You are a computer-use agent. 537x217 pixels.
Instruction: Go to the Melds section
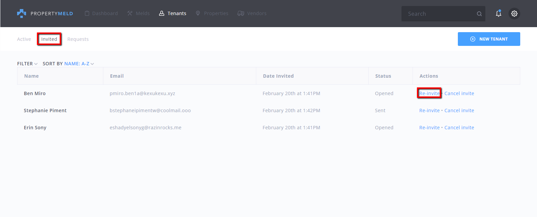(x=139, y=13)
